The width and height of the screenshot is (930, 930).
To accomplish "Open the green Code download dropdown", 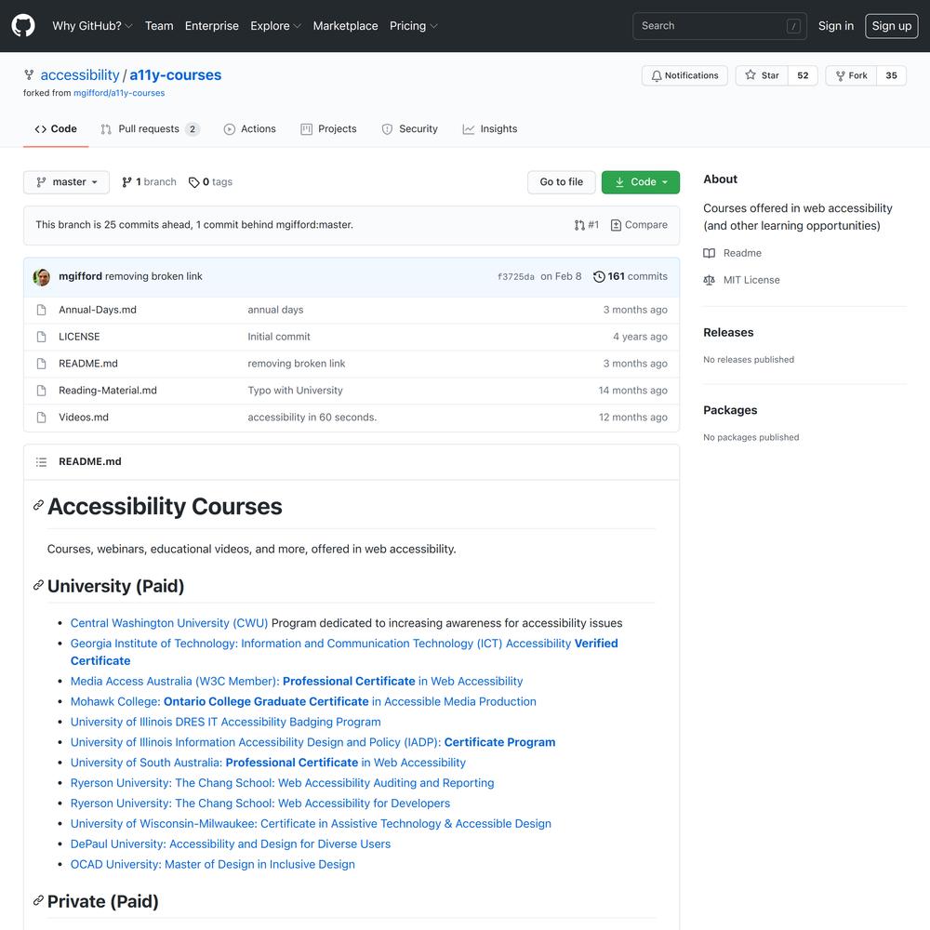I will point(641,182).
